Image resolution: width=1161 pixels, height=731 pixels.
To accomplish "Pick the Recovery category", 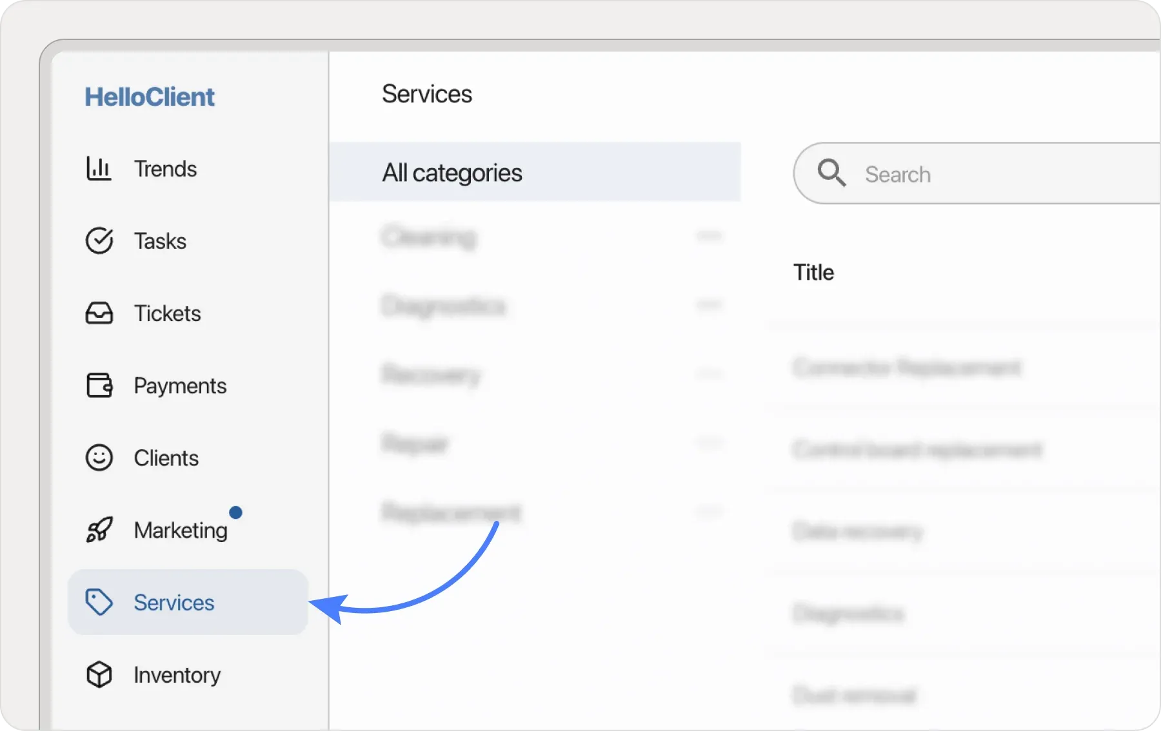I will point(431,375).
